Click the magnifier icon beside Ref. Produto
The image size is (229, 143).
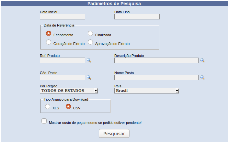89,60
